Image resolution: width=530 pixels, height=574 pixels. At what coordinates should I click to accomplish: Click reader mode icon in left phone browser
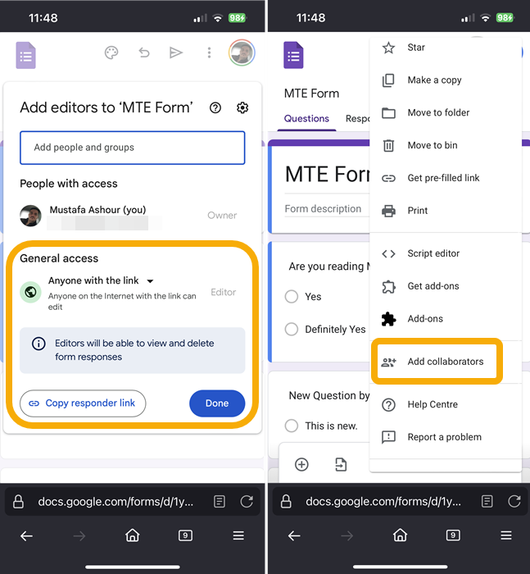click(x=219, y=502)
